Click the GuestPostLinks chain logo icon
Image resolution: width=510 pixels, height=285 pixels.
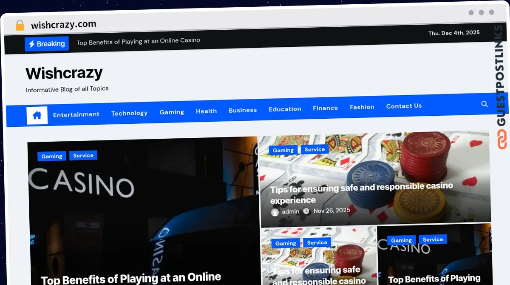coord(502,140)
